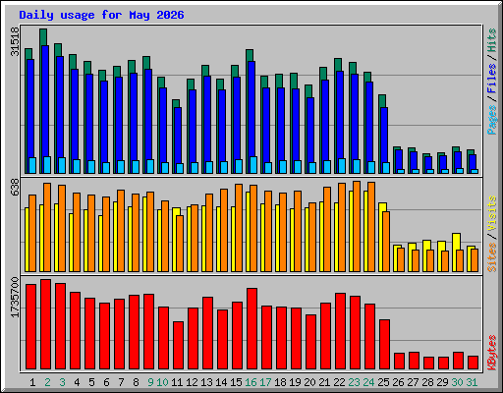This screenshot has width=503, height=393.
Task: Select the orange Sites bar for day 15
Action: (x=239, y=228)
